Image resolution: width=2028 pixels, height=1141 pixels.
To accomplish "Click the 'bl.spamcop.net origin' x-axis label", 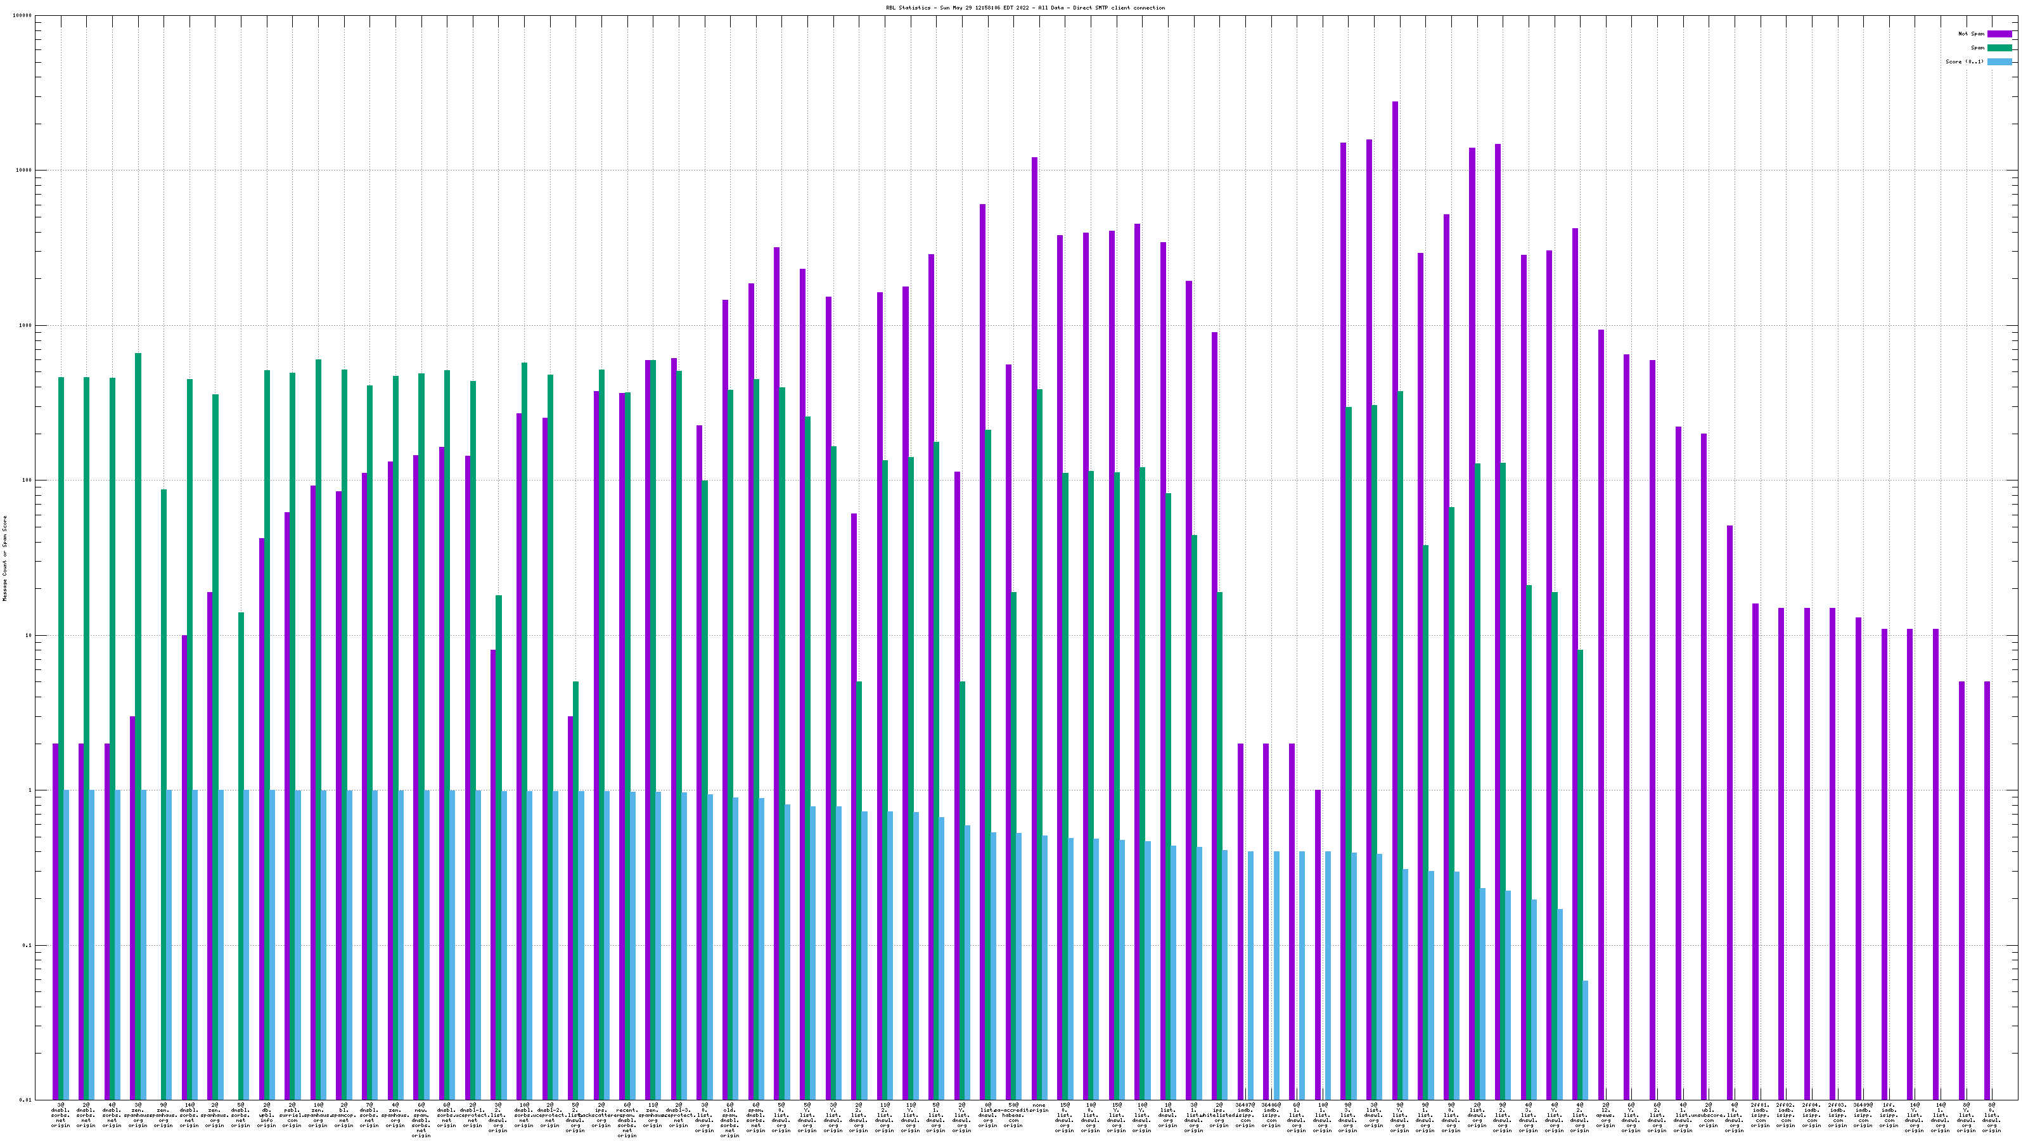I will 343,1115.
